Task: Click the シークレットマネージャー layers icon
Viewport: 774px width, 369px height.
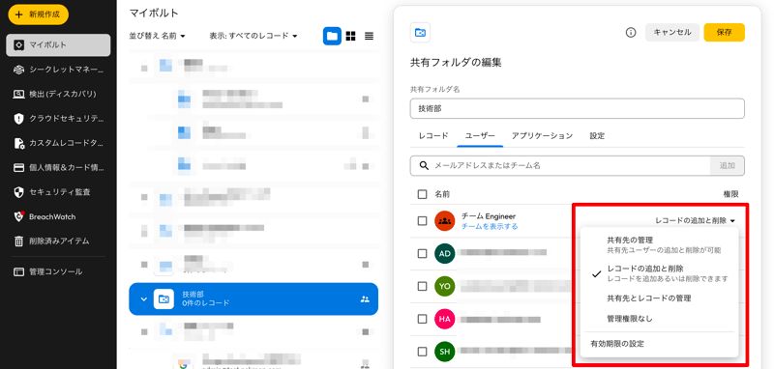Action: 18,70
